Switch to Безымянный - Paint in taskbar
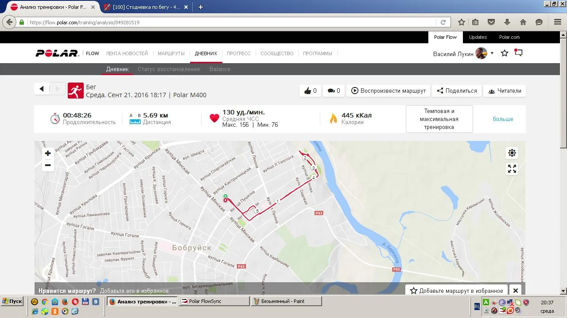This screenshot has height=318, width=567. [287, 301]
